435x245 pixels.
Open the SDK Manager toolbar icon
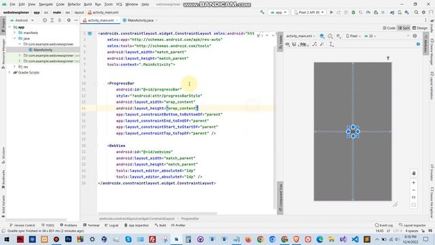406,12
